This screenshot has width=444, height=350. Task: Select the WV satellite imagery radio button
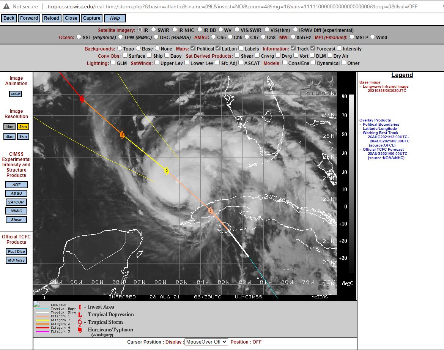[220, 30]
